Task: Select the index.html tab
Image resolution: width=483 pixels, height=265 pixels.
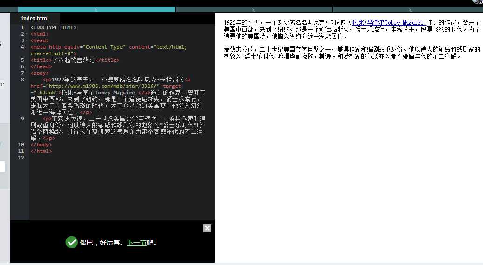Action: [x=35, y=18]
